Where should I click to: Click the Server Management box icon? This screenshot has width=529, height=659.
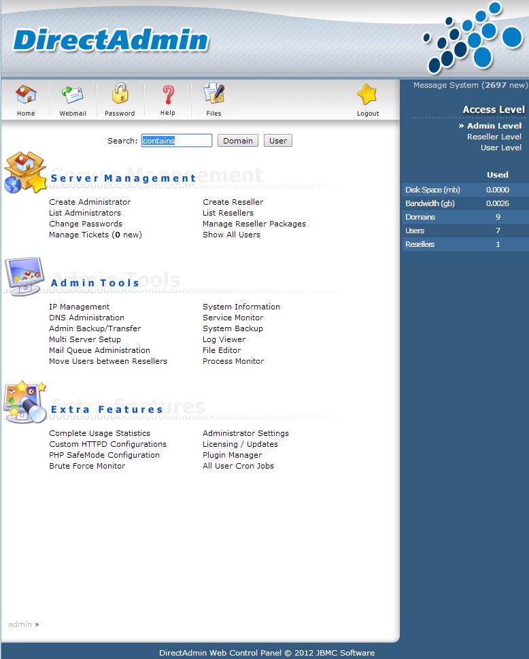[x=25, y=173]
